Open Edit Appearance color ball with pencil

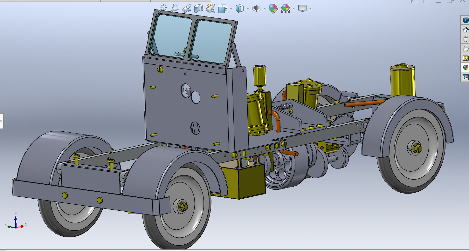coord(273,8)
